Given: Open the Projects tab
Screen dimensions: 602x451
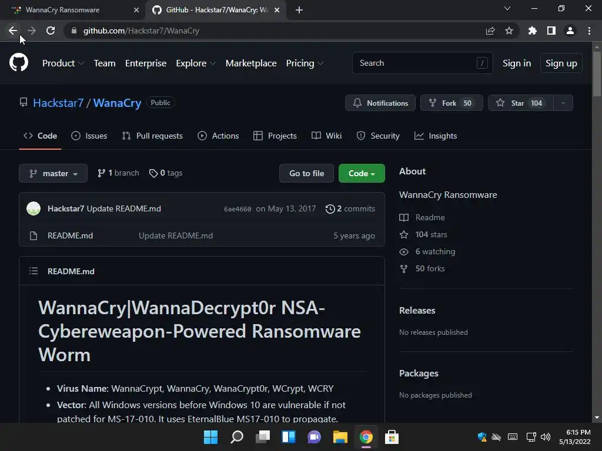Looking at the screenshot, I should [275, 136].
